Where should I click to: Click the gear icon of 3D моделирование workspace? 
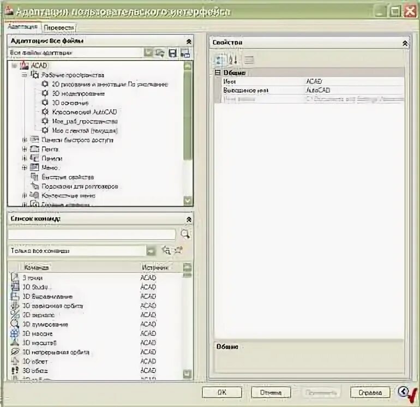[x=45, y=93]
